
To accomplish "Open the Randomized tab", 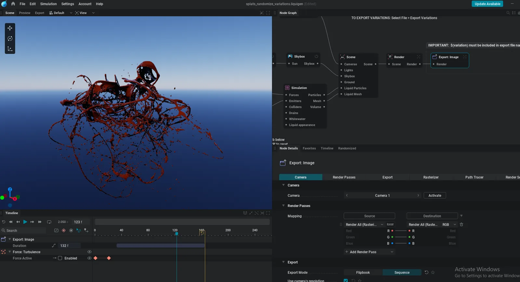I will 347,148.
